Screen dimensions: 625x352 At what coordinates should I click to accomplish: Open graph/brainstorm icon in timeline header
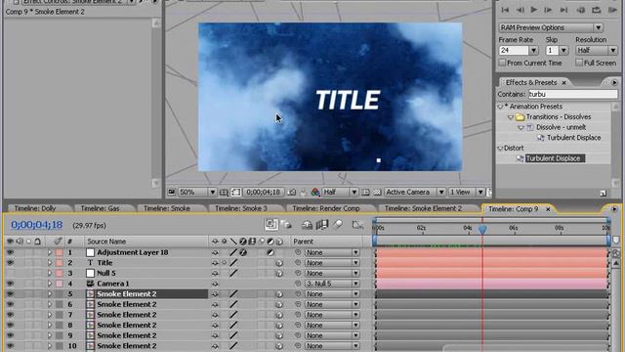click(357, 225)
